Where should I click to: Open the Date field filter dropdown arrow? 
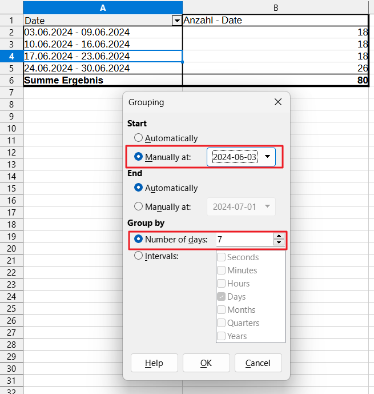click(176, 21)
